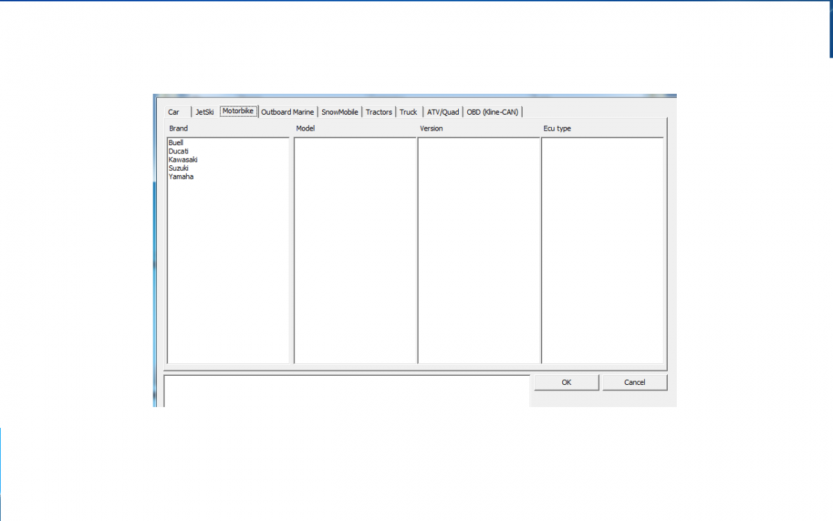This screenshot has height=521, width=833.
Task: Select the Motorbike tab
Action: pyautogui.click(x=239, y=111)
